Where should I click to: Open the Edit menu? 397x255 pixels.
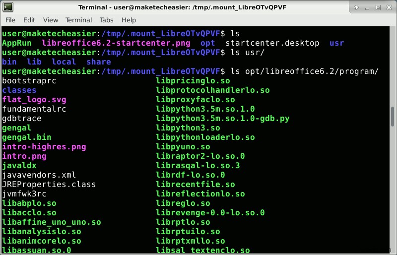(29, 20)
